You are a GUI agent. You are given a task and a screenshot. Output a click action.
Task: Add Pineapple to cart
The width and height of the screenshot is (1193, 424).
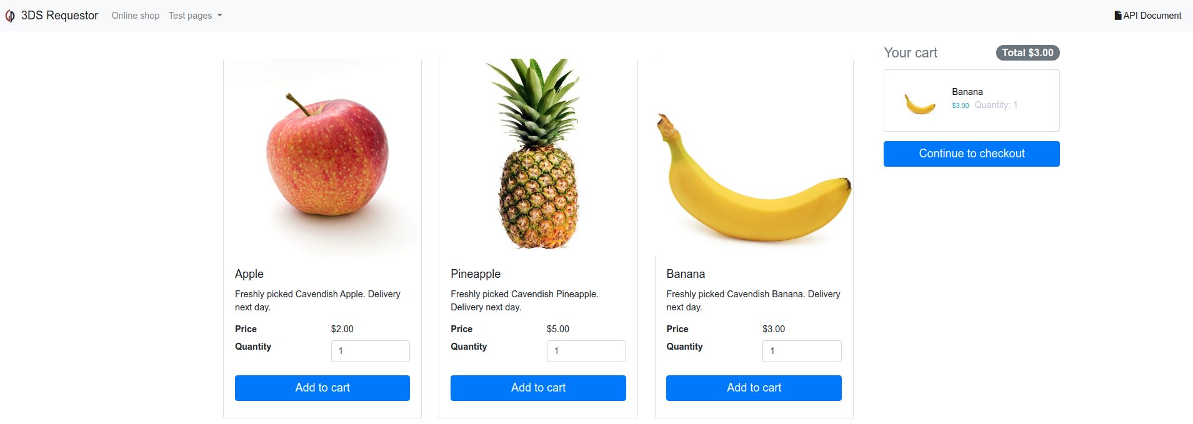coord(538,388)
